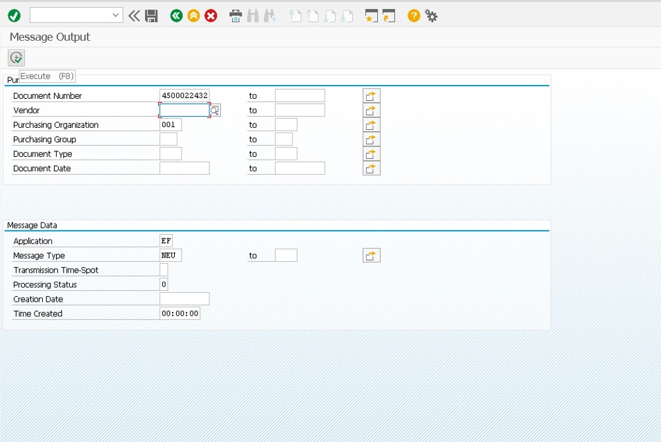The width and height of the screenshot is (661, 442).
Task: Click the red Cancel icon
Action: click(x=211, y=16)
